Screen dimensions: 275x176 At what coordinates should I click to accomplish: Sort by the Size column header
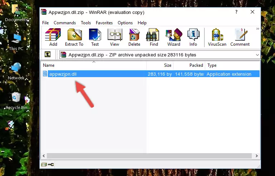[x=160, y=65]
